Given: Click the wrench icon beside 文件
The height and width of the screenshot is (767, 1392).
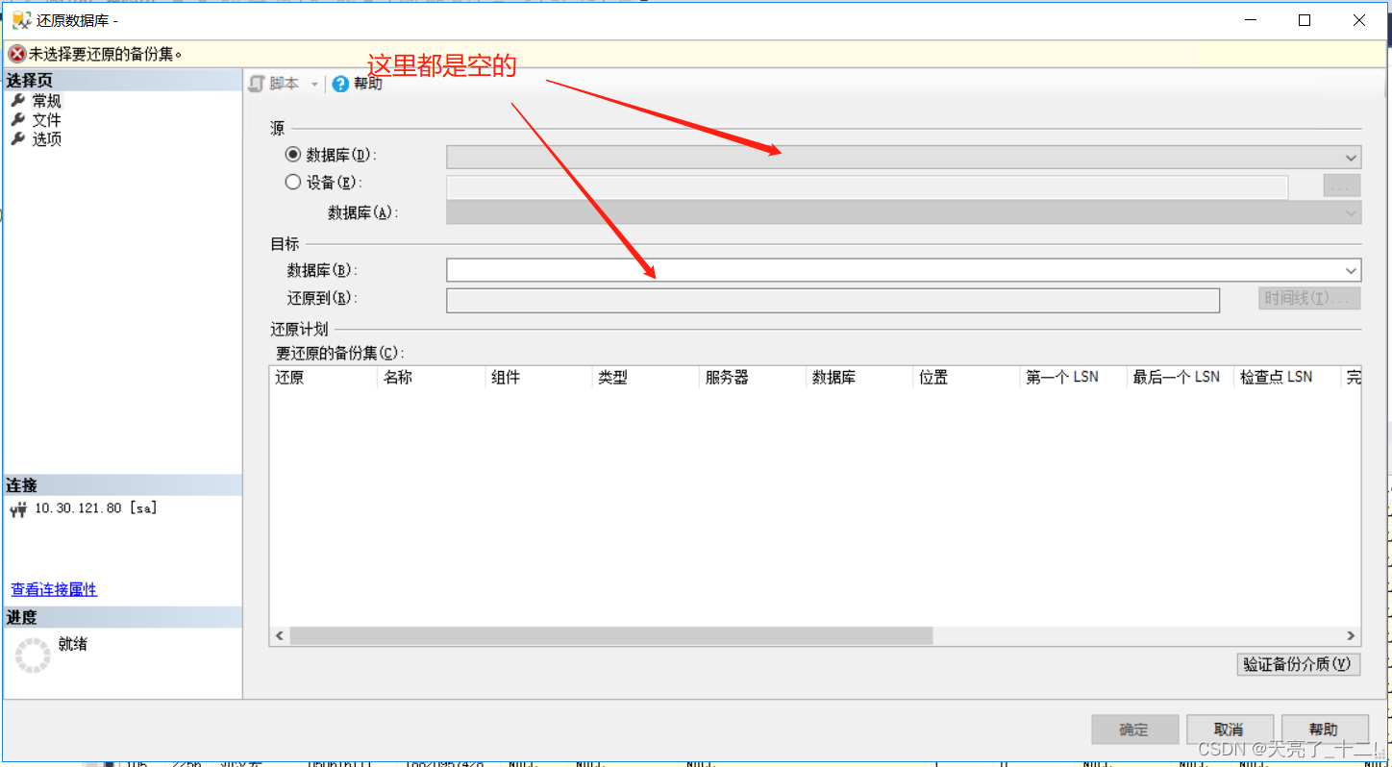Looking at the screenshot, I should 17,119.
